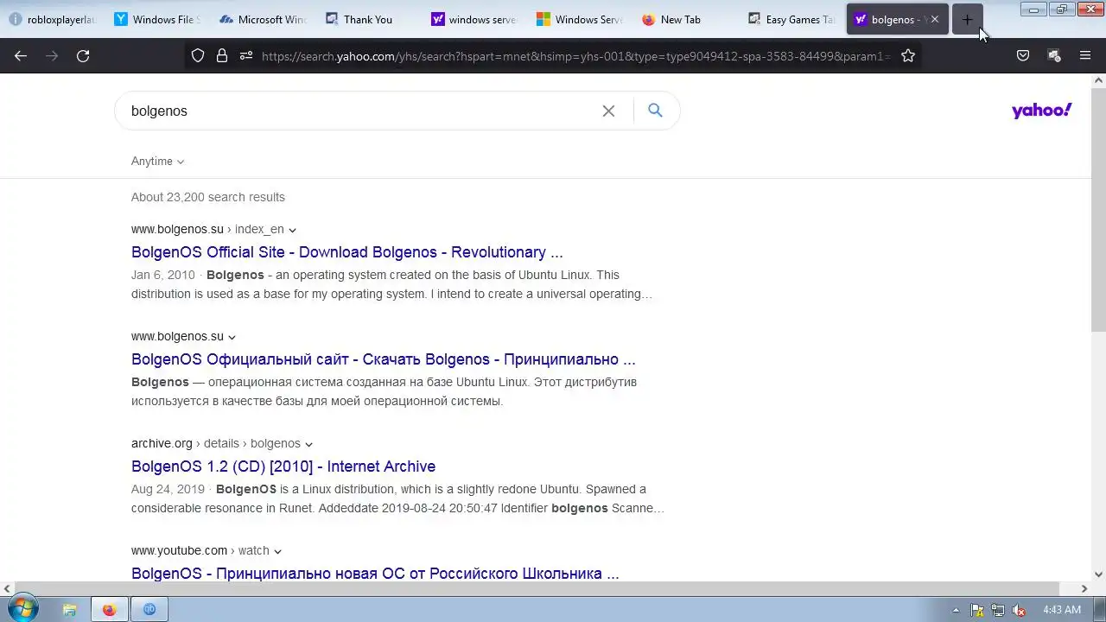Click the muted volume tray icon
The height and width of the screenshot is (622, 1106).
coord(1019,610)
